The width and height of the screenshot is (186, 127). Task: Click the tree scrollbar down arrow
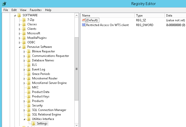[77, 125]
